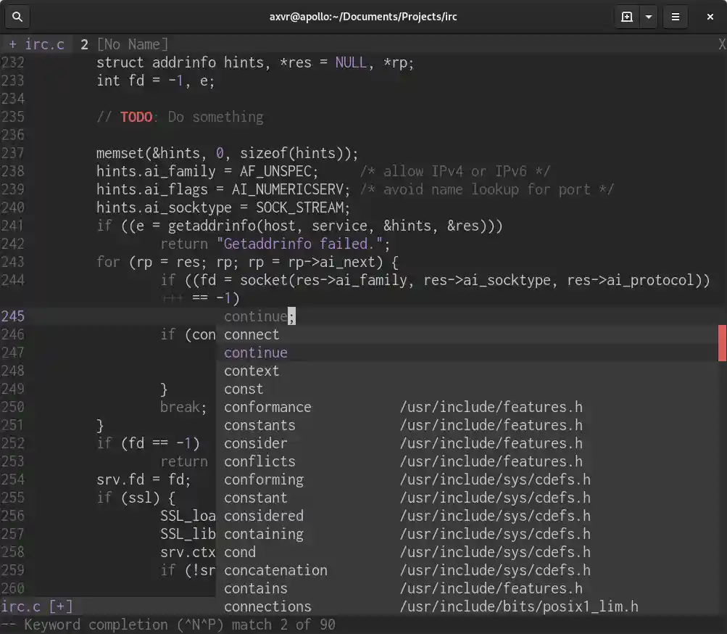Open a new terminal tab with the plus icon

pyautogui.click(x=626, y=17)
